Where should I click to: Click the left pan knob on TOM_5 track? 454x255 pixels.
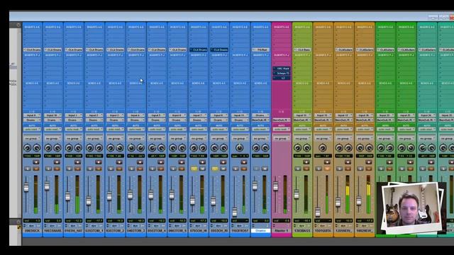click(x=173, y=148)
